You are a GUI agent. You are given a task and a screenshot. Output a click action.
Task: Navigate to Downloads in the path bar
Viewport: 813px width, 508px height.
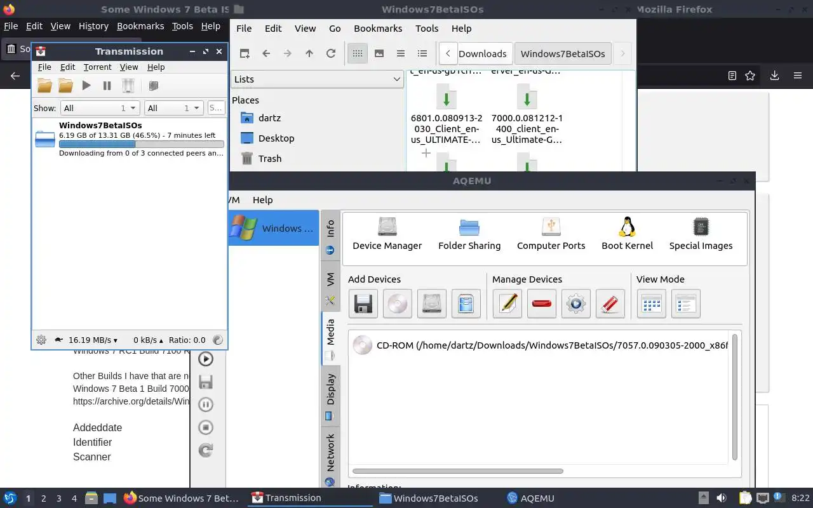[483, 53]
